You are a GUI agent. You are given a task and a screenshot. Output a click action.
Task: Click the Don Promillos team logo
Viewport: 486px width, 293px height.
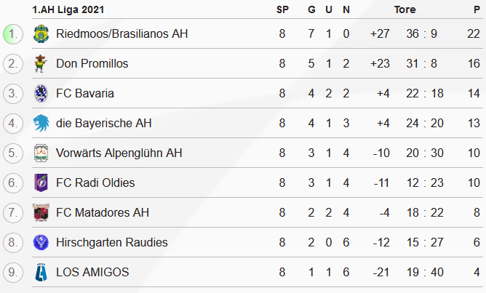(x=41, y=64)
